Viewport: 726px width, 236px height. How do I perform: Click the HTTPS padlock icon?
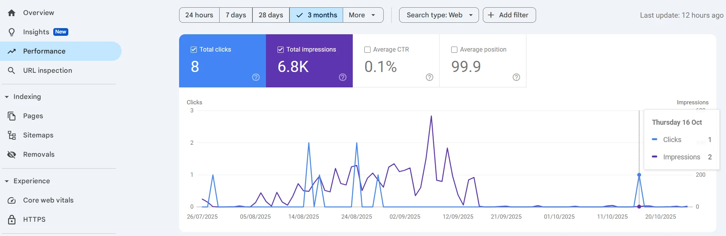click(x=12, y=219)
